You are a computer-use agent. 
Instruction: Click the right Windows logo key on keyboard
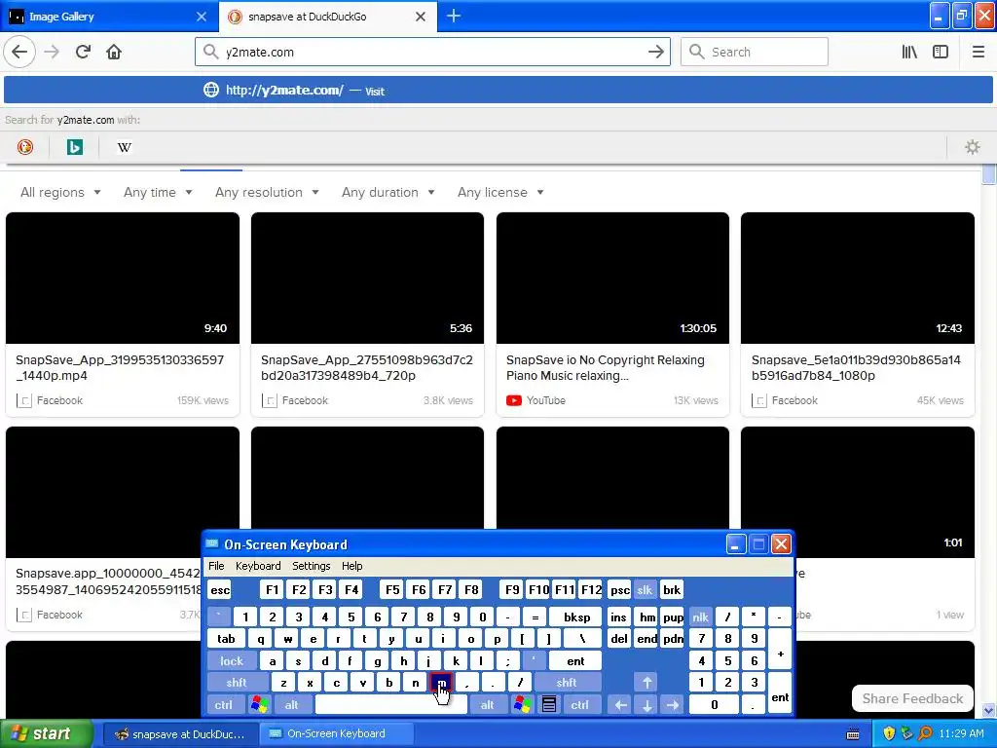(522, 704)
